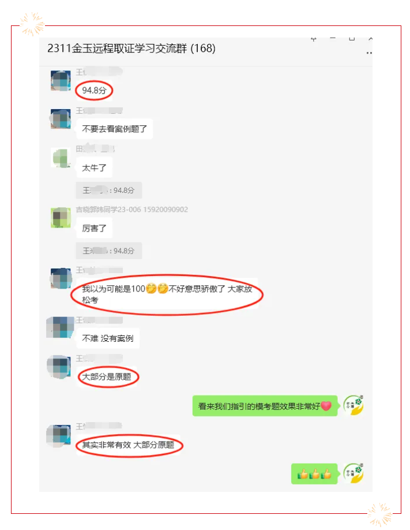Click the pin window icon in title bar
This screenshot has height=530, width=410.
tap(313, 39)
